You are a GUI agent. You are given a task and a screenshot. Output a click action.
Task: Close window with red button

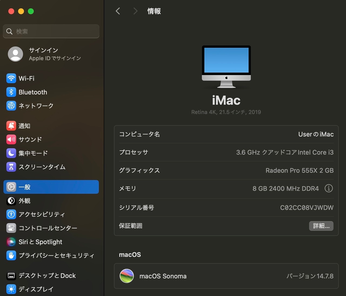(11, 11)
